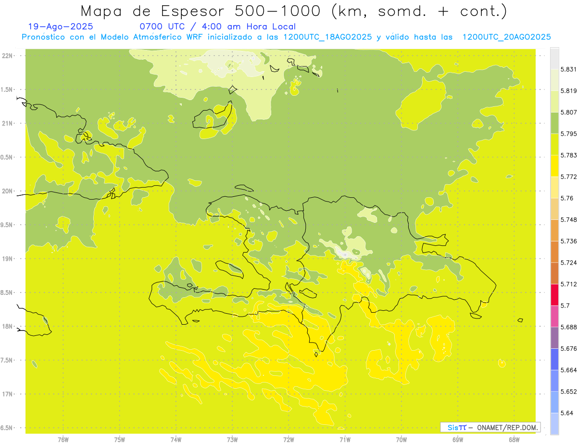The height and width of the screenshot is (446, 577).
Task: Click the legend value 5.724
Action: (569, 262)
